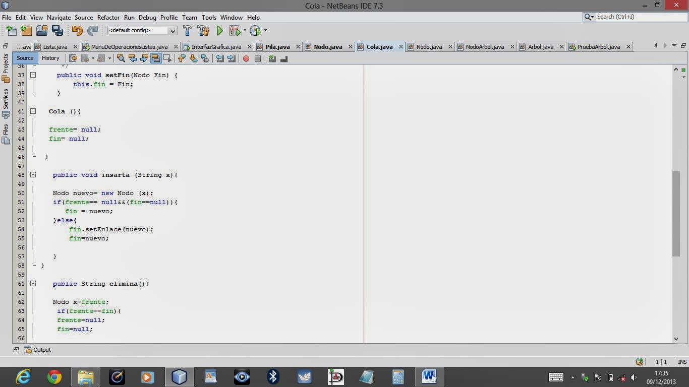Open the Services side panel
Viewport: 689px width, 387px height.
(6, 103)
